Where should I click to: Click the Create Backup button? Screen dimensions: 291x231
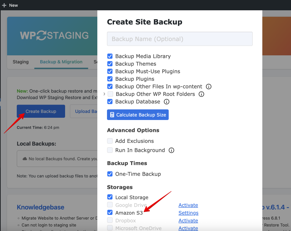tap(41, 111)
